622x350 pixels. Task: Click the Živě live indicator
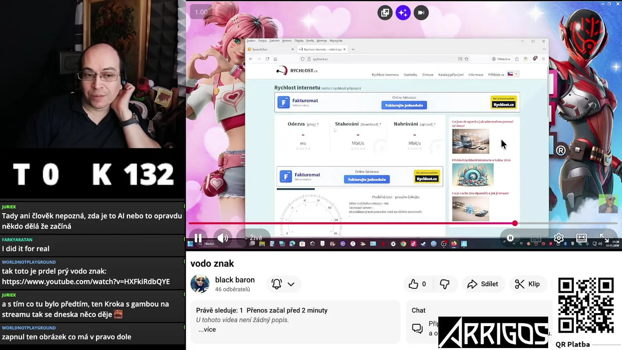click(256, 238)
